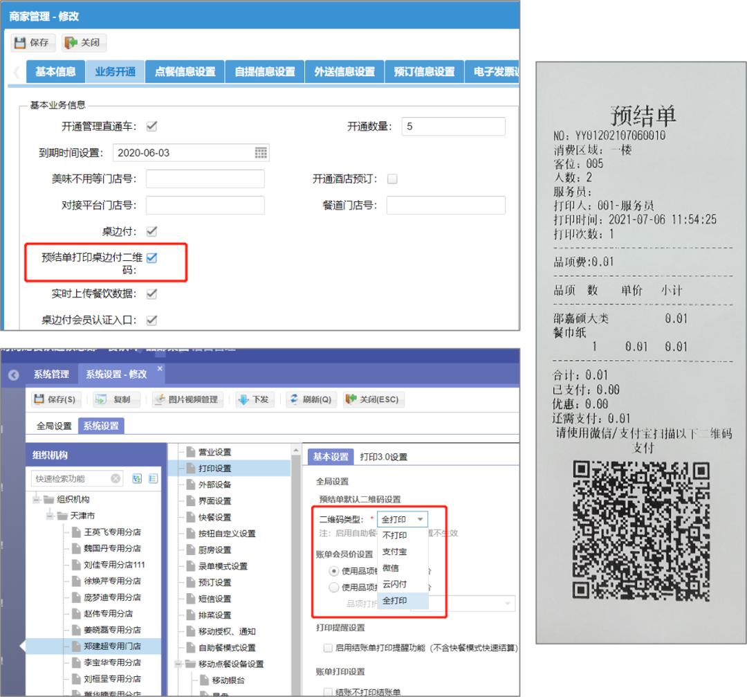Open the 自提信息设置 tab
Viewport: 747px width, 697px height.
click(265, 72)
